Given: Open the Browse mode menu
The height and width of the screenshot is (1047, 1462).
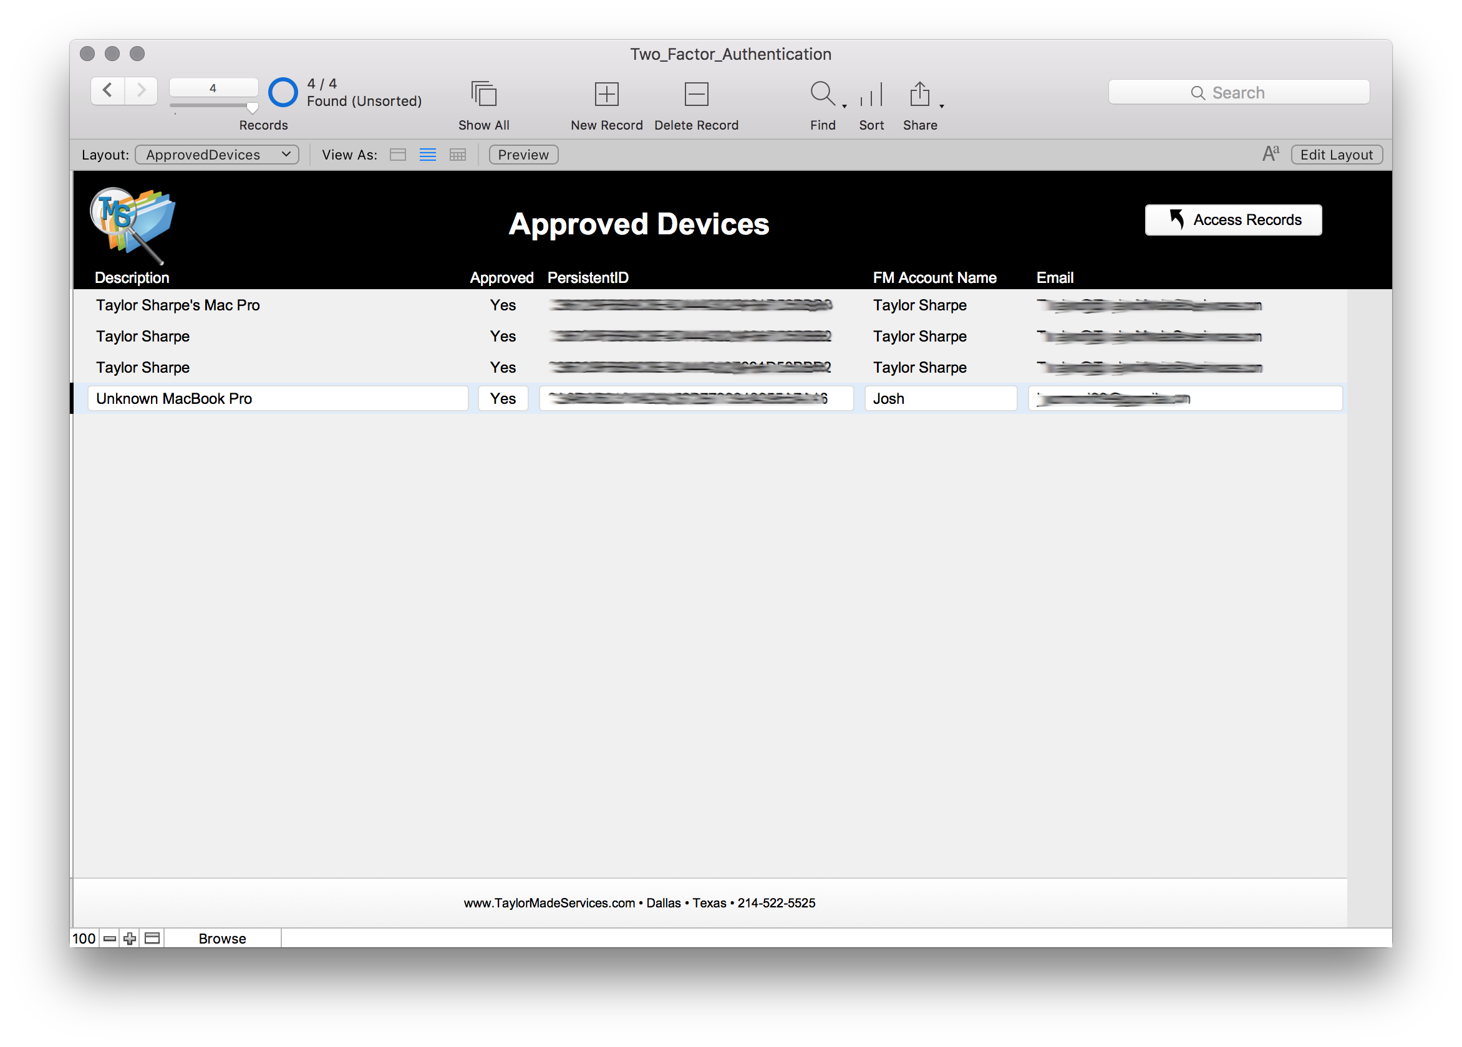Looking at the screenshot, I should pos(223,938).
